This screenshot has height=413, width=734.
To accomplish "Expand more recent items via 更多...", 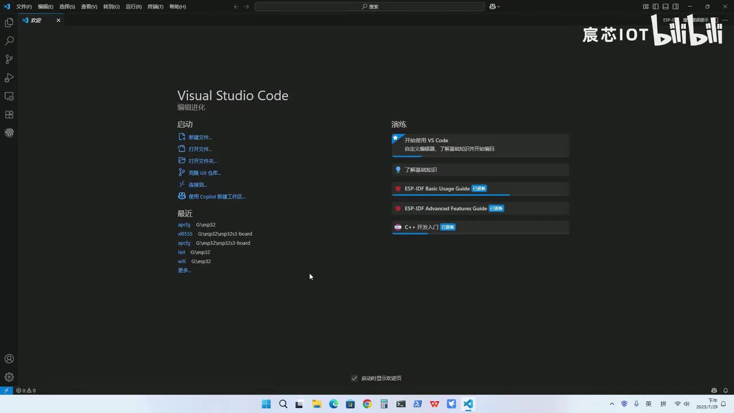I will click(x=184, y=271).
